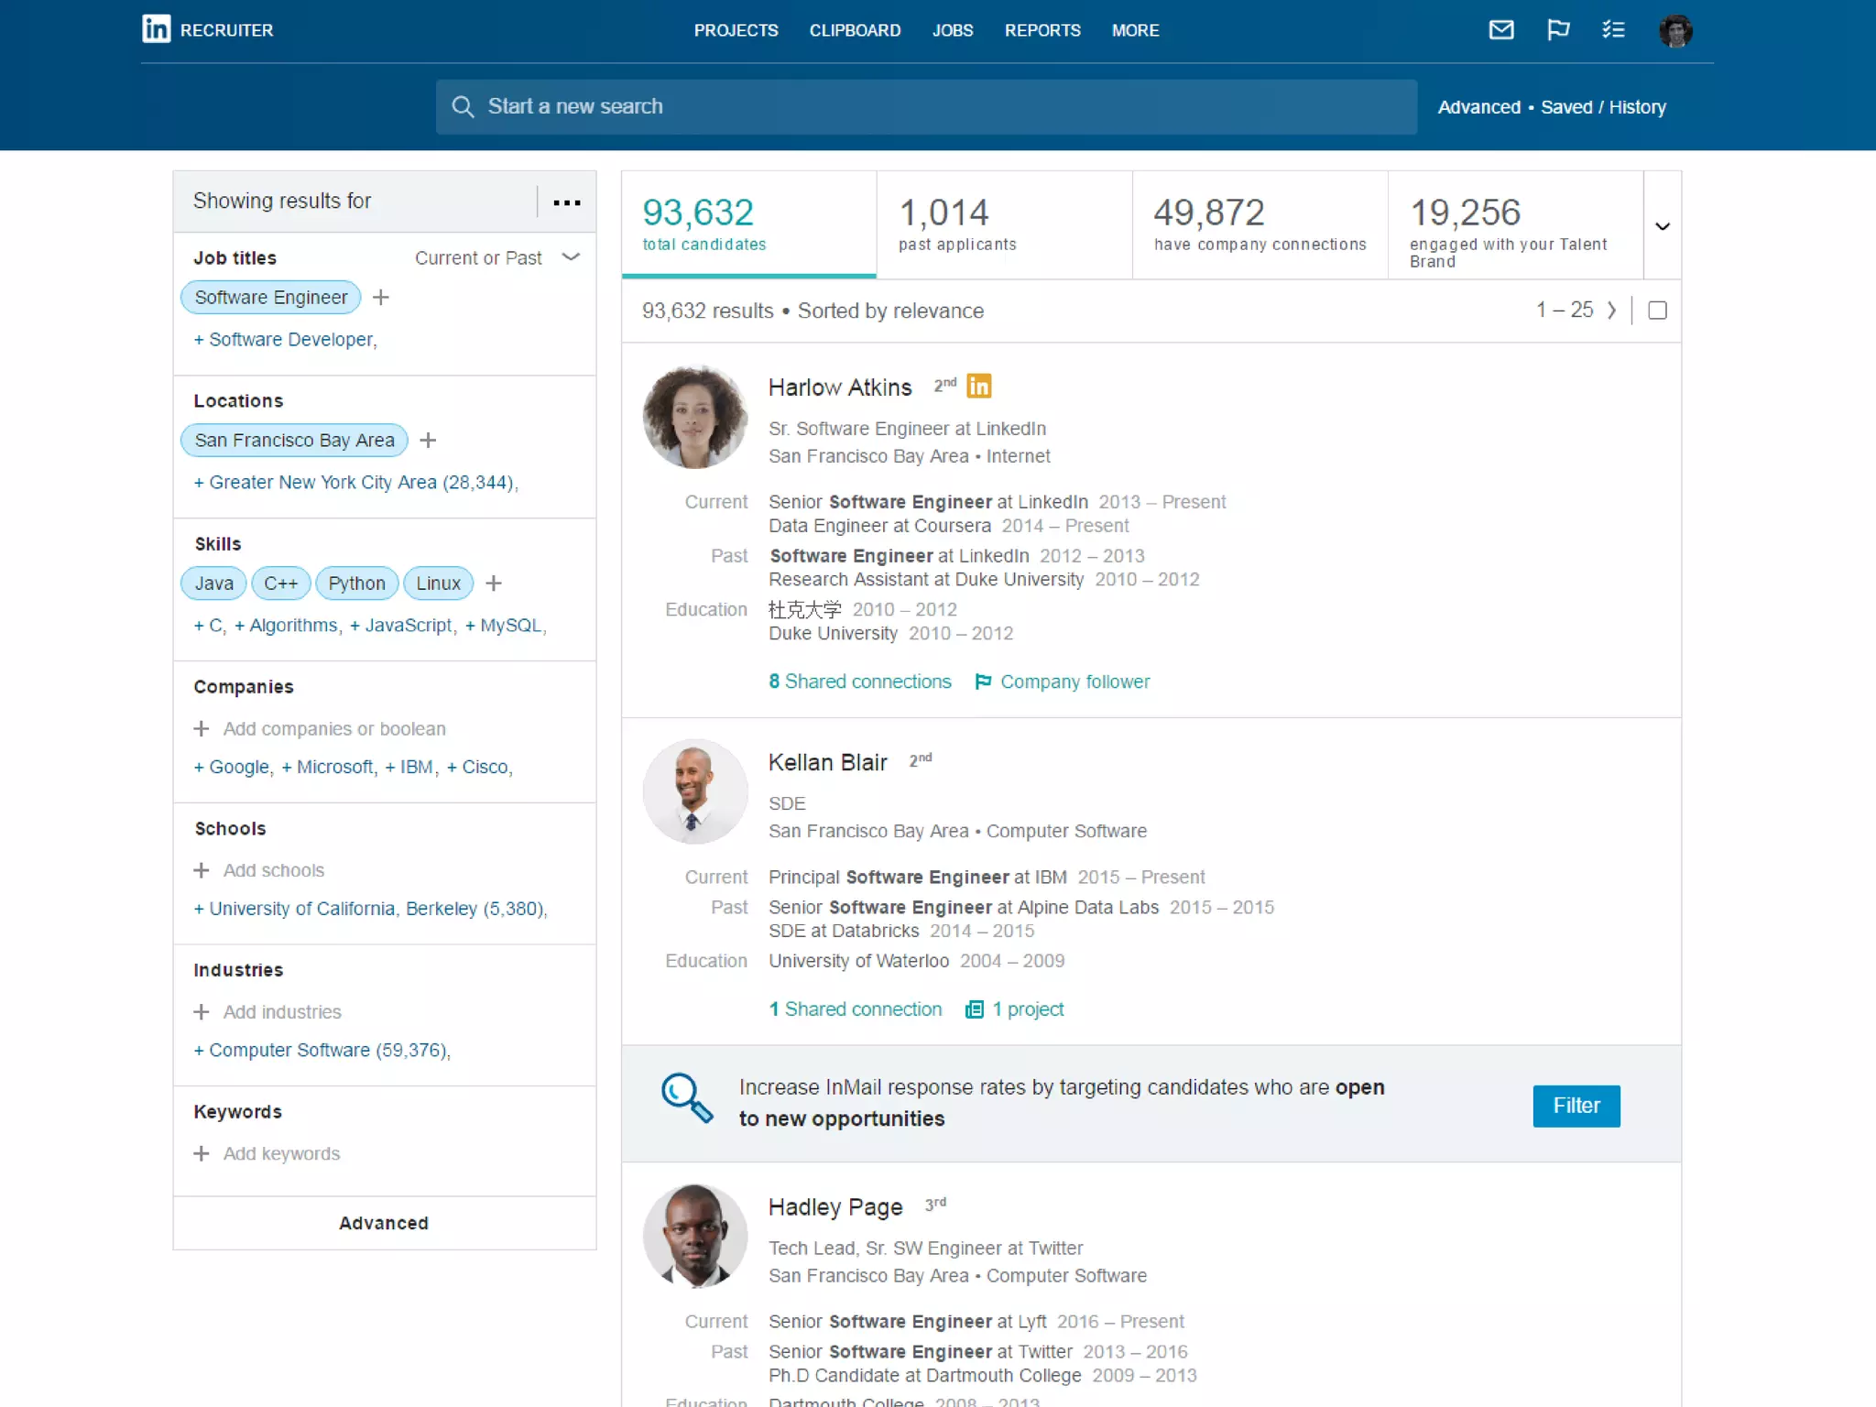Open the Clipboard menu

pos(855,30)
